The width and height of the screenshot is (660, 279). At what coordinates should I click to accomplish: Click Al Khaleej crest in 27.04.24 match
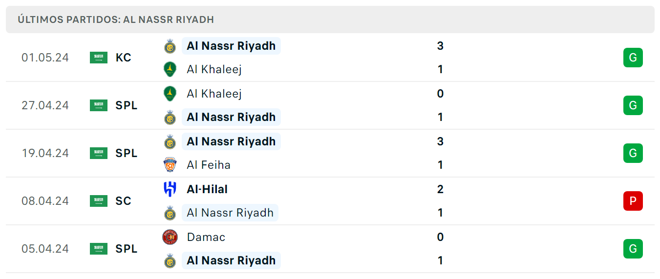170,94
